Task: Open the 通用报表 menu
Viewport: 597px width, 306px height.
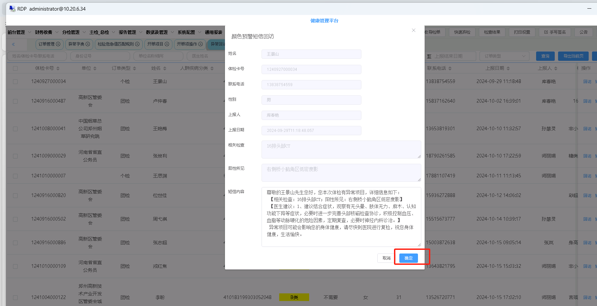Action: pyautogui.click(x=214, y=32)
